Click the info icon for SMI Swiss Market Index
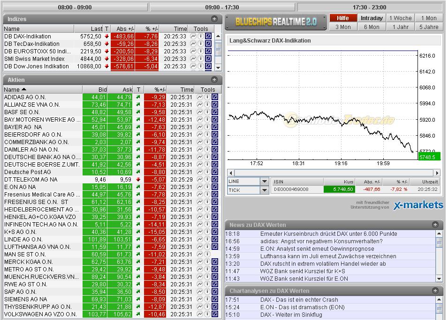The width and height of the screenshot is (448, 320). tap(201, 58)
